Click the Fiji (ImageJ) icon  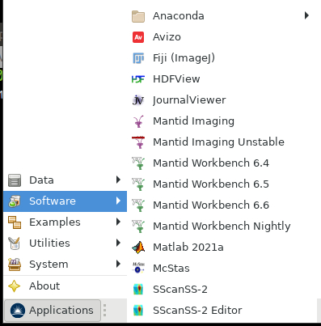point(138,58)
